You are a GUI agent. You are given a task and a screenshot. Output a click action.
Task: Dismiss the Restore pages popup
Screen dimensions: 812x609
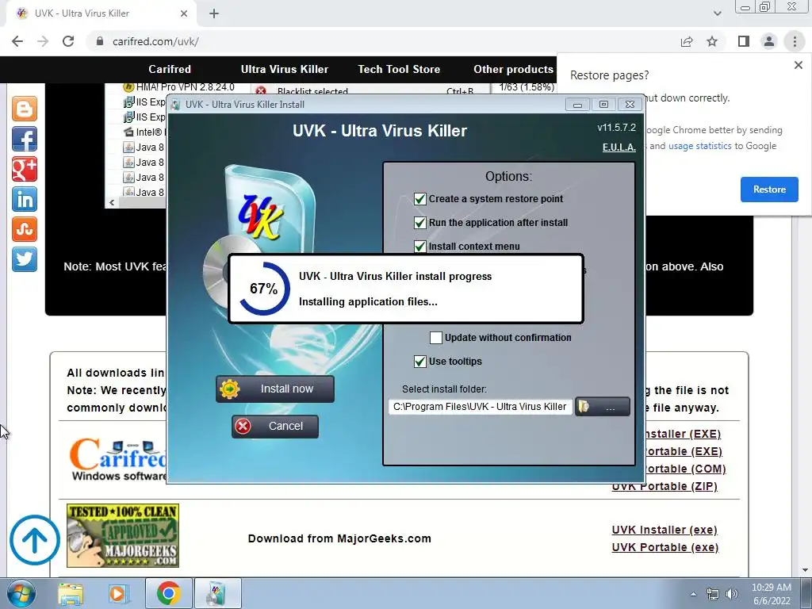pyautogui.click(x=798, y=65)
